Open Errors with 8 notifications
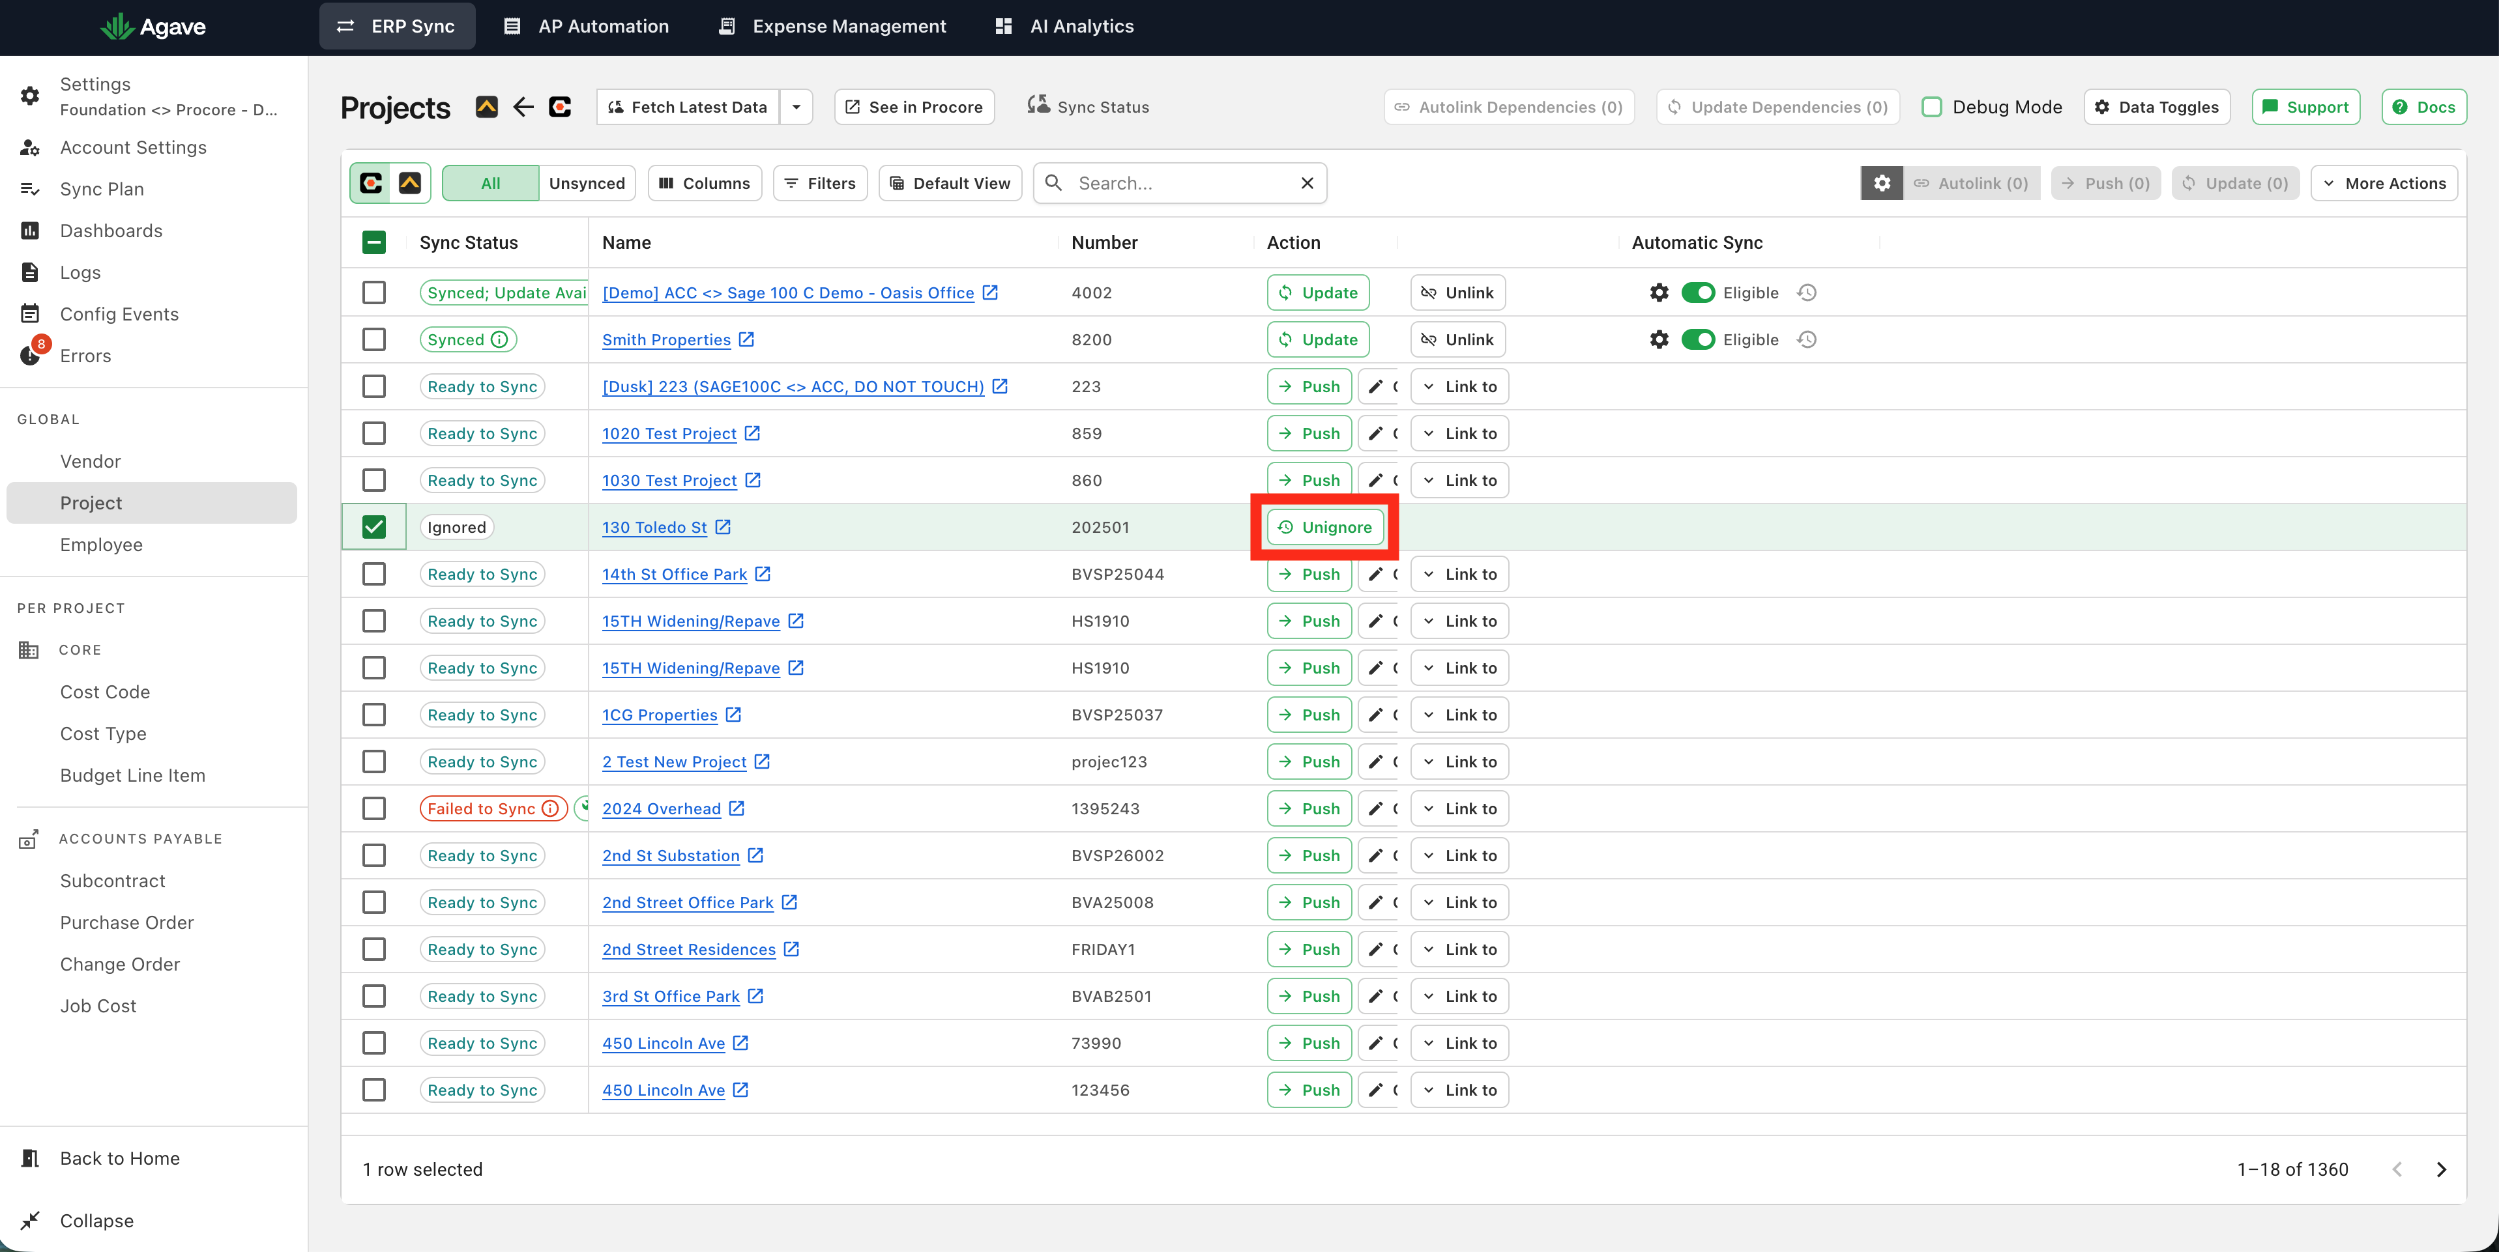2499x1252 pixels. pyautogui.click(x=85, y=356)
